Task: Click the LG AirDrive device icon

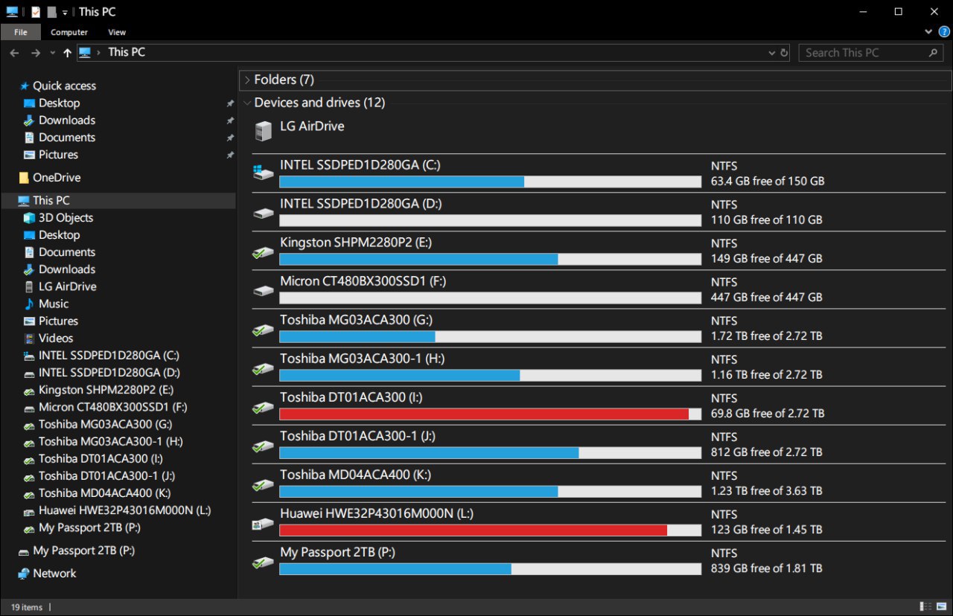Action: 264,132
